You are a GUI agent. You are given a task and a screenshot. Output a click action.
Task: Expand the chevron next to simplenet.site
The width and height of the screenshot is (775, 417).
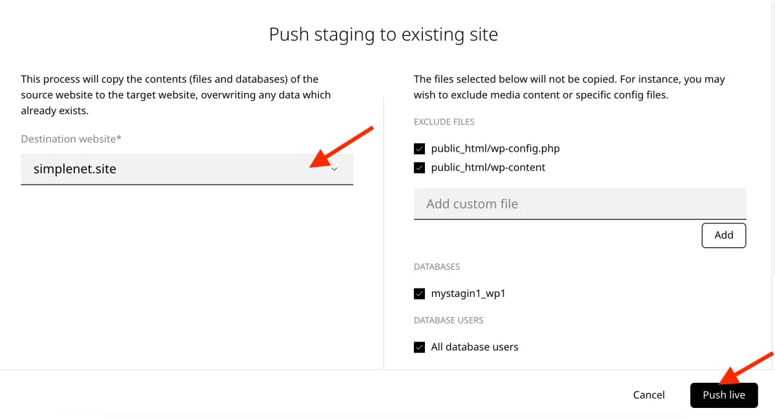click(x=335, y=168)
